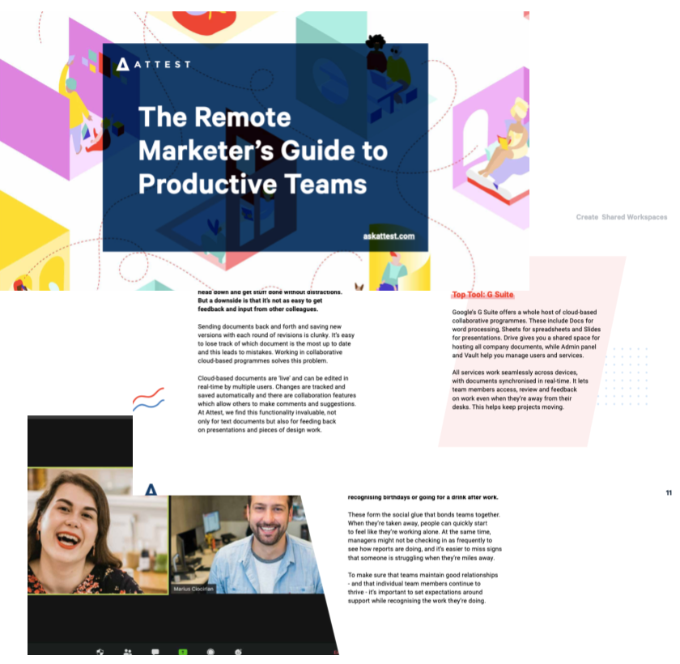This screenshot has height=664, width=680.
Task: Open the Participants panel icon
Action: [128, 651]
